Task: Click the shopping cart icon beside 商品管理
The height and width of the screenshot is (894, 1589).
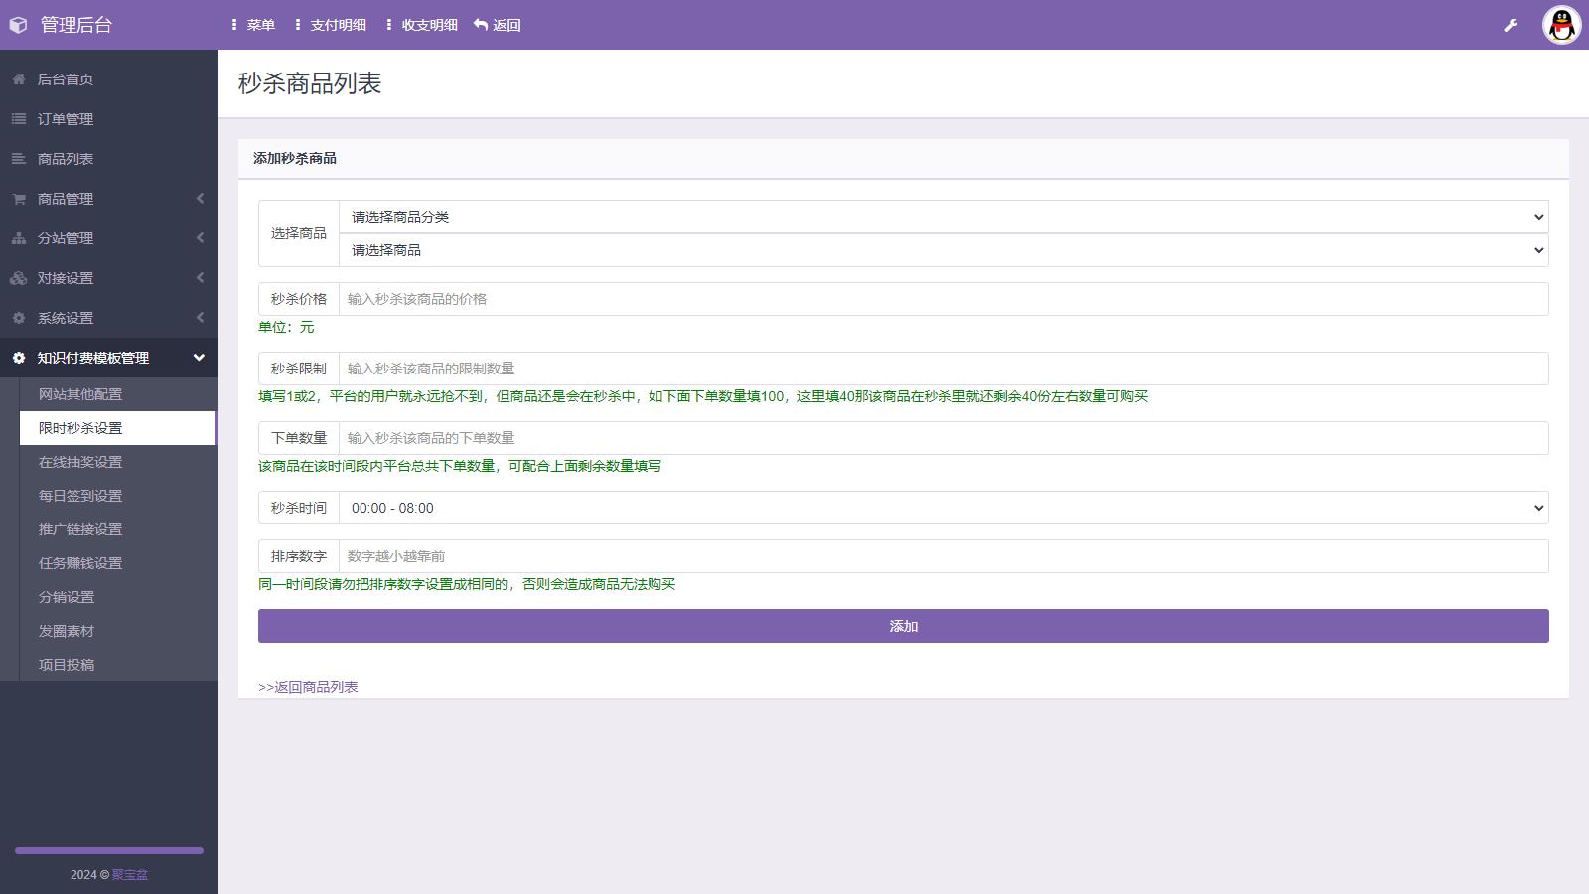Action: (19, 199)
